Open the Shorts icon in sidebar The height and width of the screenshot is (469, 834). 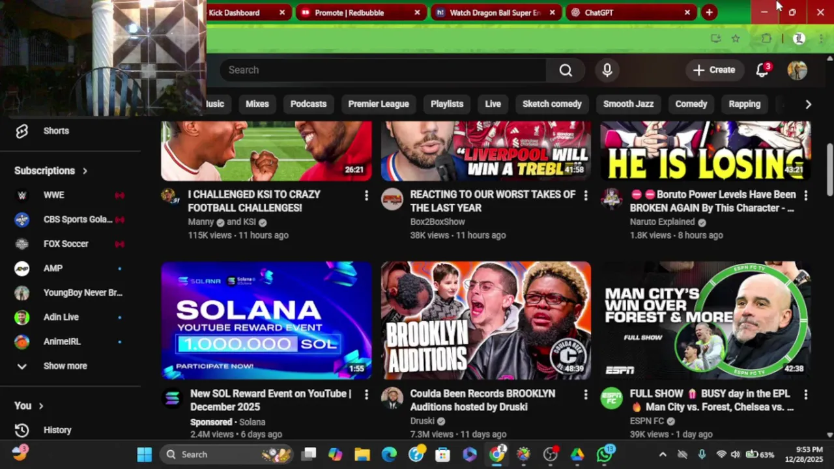[x=22, y=131]
